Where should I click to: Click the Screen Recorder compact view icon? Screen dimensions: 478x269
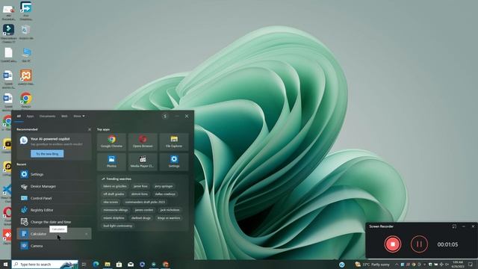pos(454,226)
